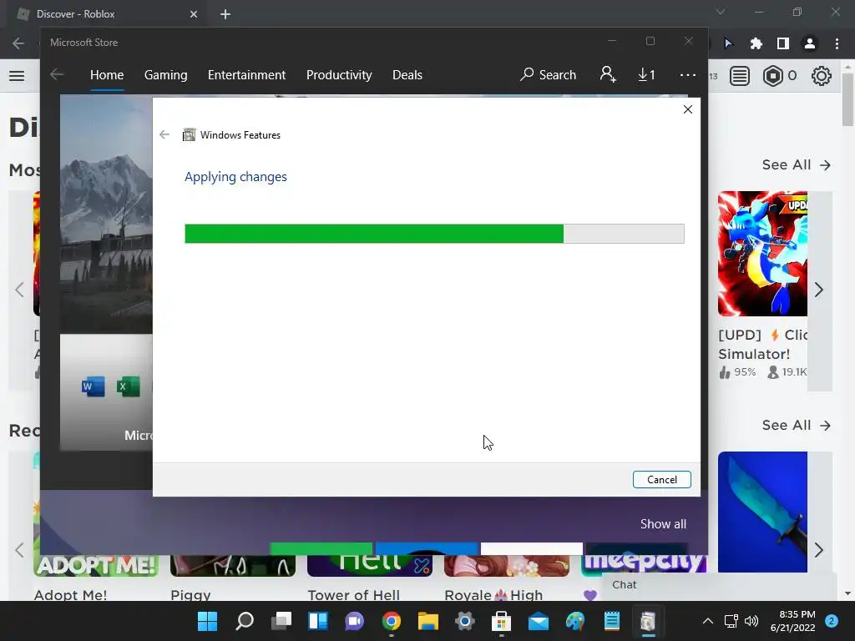Open Chrome extensions puzzle icon
The height and width of the screenshot is (641, 855).
(x=756, y=43)
